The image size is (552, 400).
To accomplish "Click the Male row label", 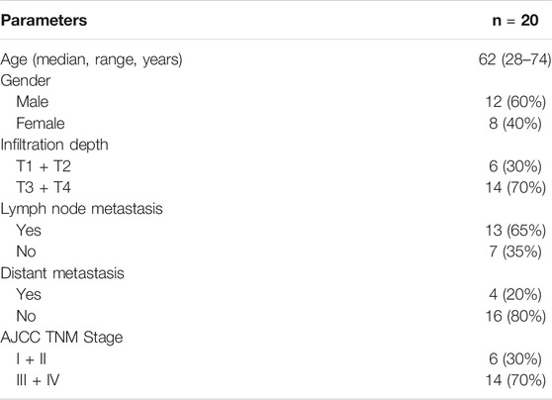I will (x=33, y=102).
